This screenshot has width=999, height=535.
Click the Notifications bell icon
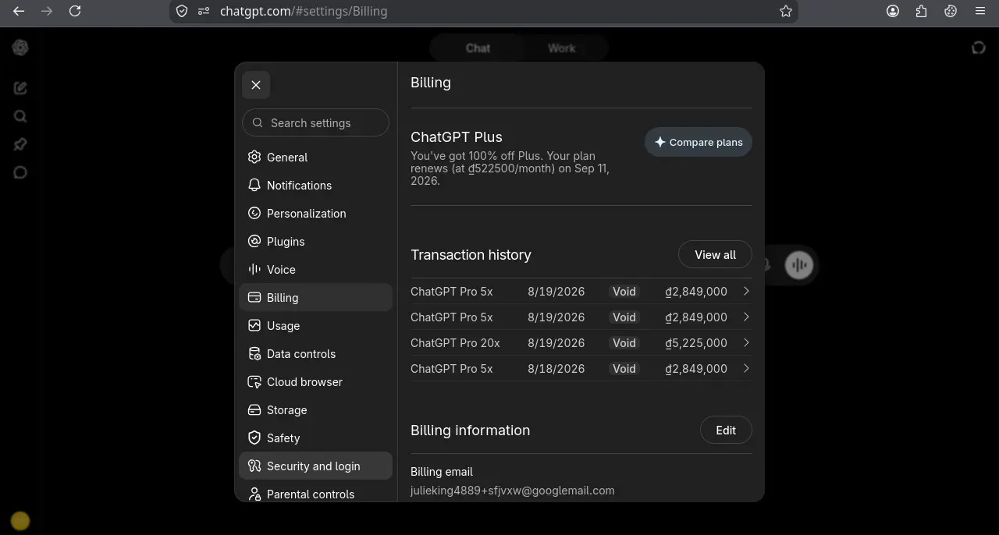(x=254, y=185)
